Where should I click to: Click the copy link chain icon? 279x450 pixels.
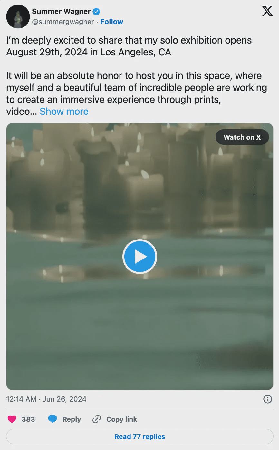pyautogui.click(x=96, y=419)
